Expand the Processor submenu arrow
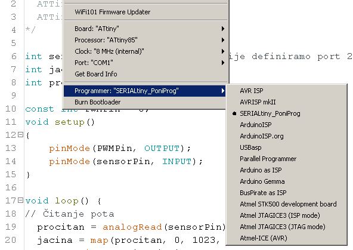 222,40
